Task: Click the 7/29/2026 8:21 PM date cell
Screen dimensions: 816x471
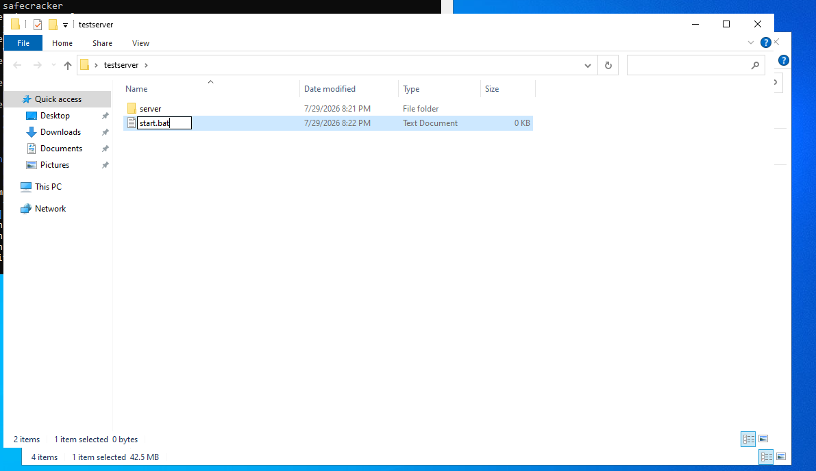Action: click(x=337, y=109)
